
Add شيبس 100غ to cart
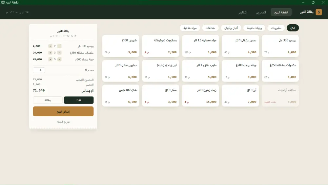tap(121, 46)
